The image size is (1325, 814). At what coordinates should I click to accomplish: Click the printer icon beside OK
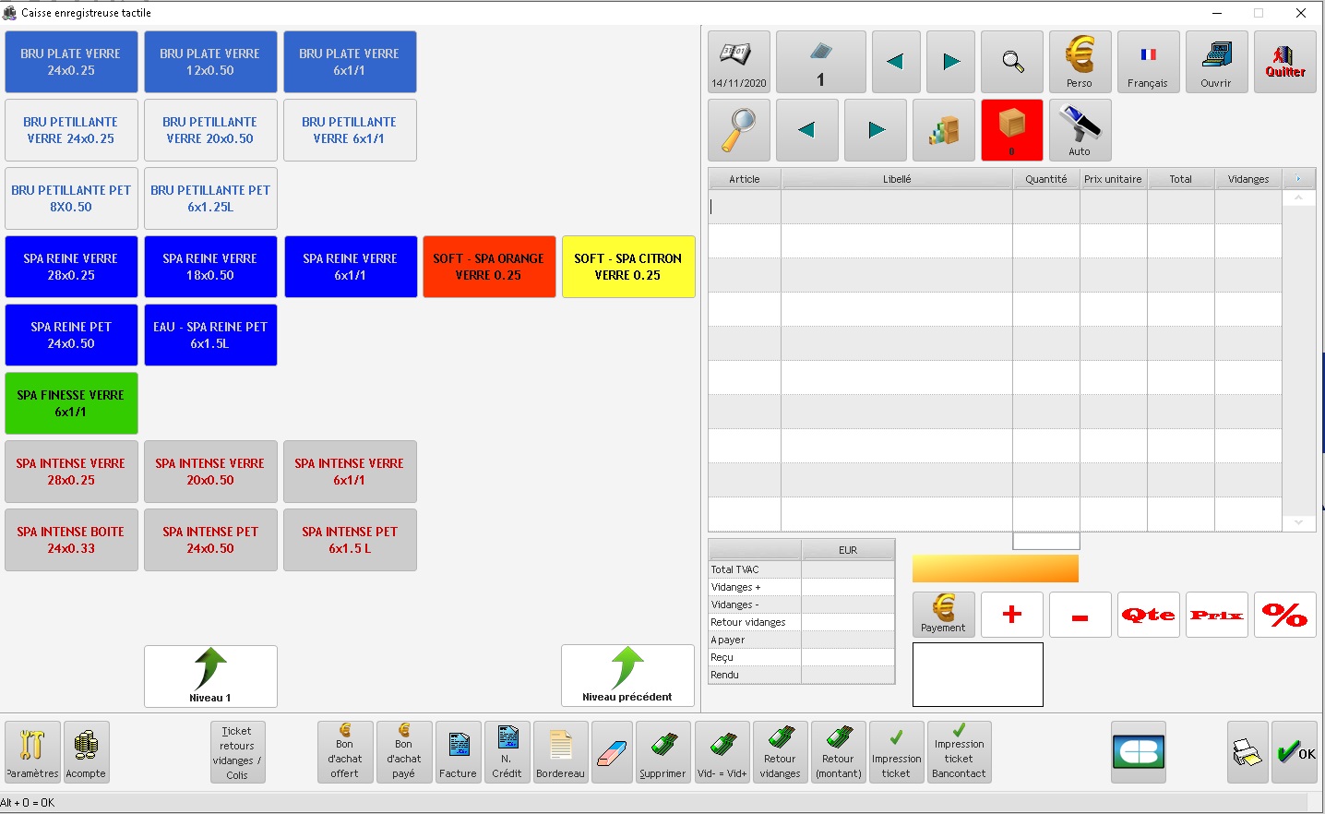(1247, 752)
